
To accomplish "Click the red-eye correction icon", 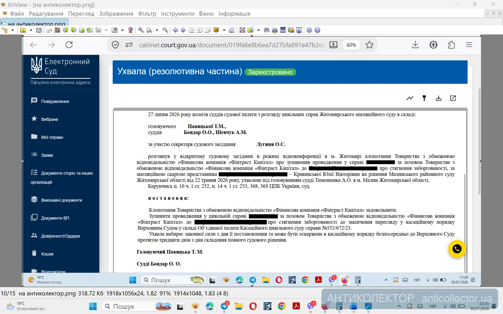I will point(130,30).
